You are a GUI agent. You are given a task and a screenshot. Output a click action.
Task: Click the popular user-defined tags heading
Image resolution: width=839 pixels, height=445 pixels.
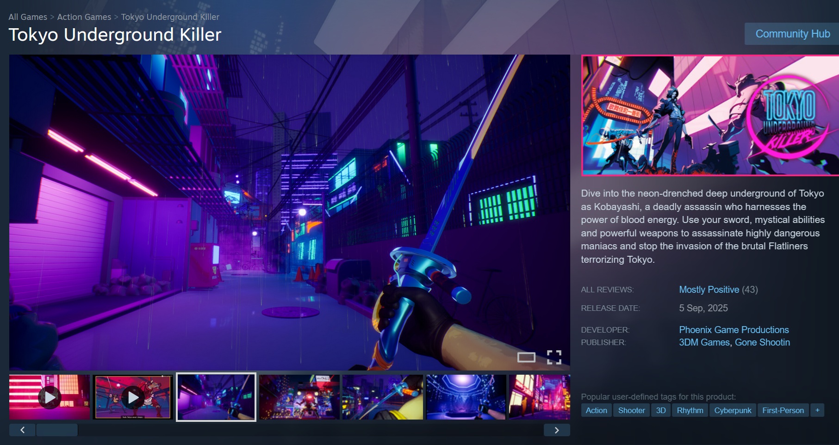(659, 397)
